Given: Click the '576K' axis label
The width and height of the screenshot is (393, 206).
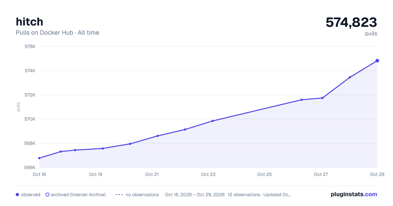Looking at the screenshot, I should point(30,46).
